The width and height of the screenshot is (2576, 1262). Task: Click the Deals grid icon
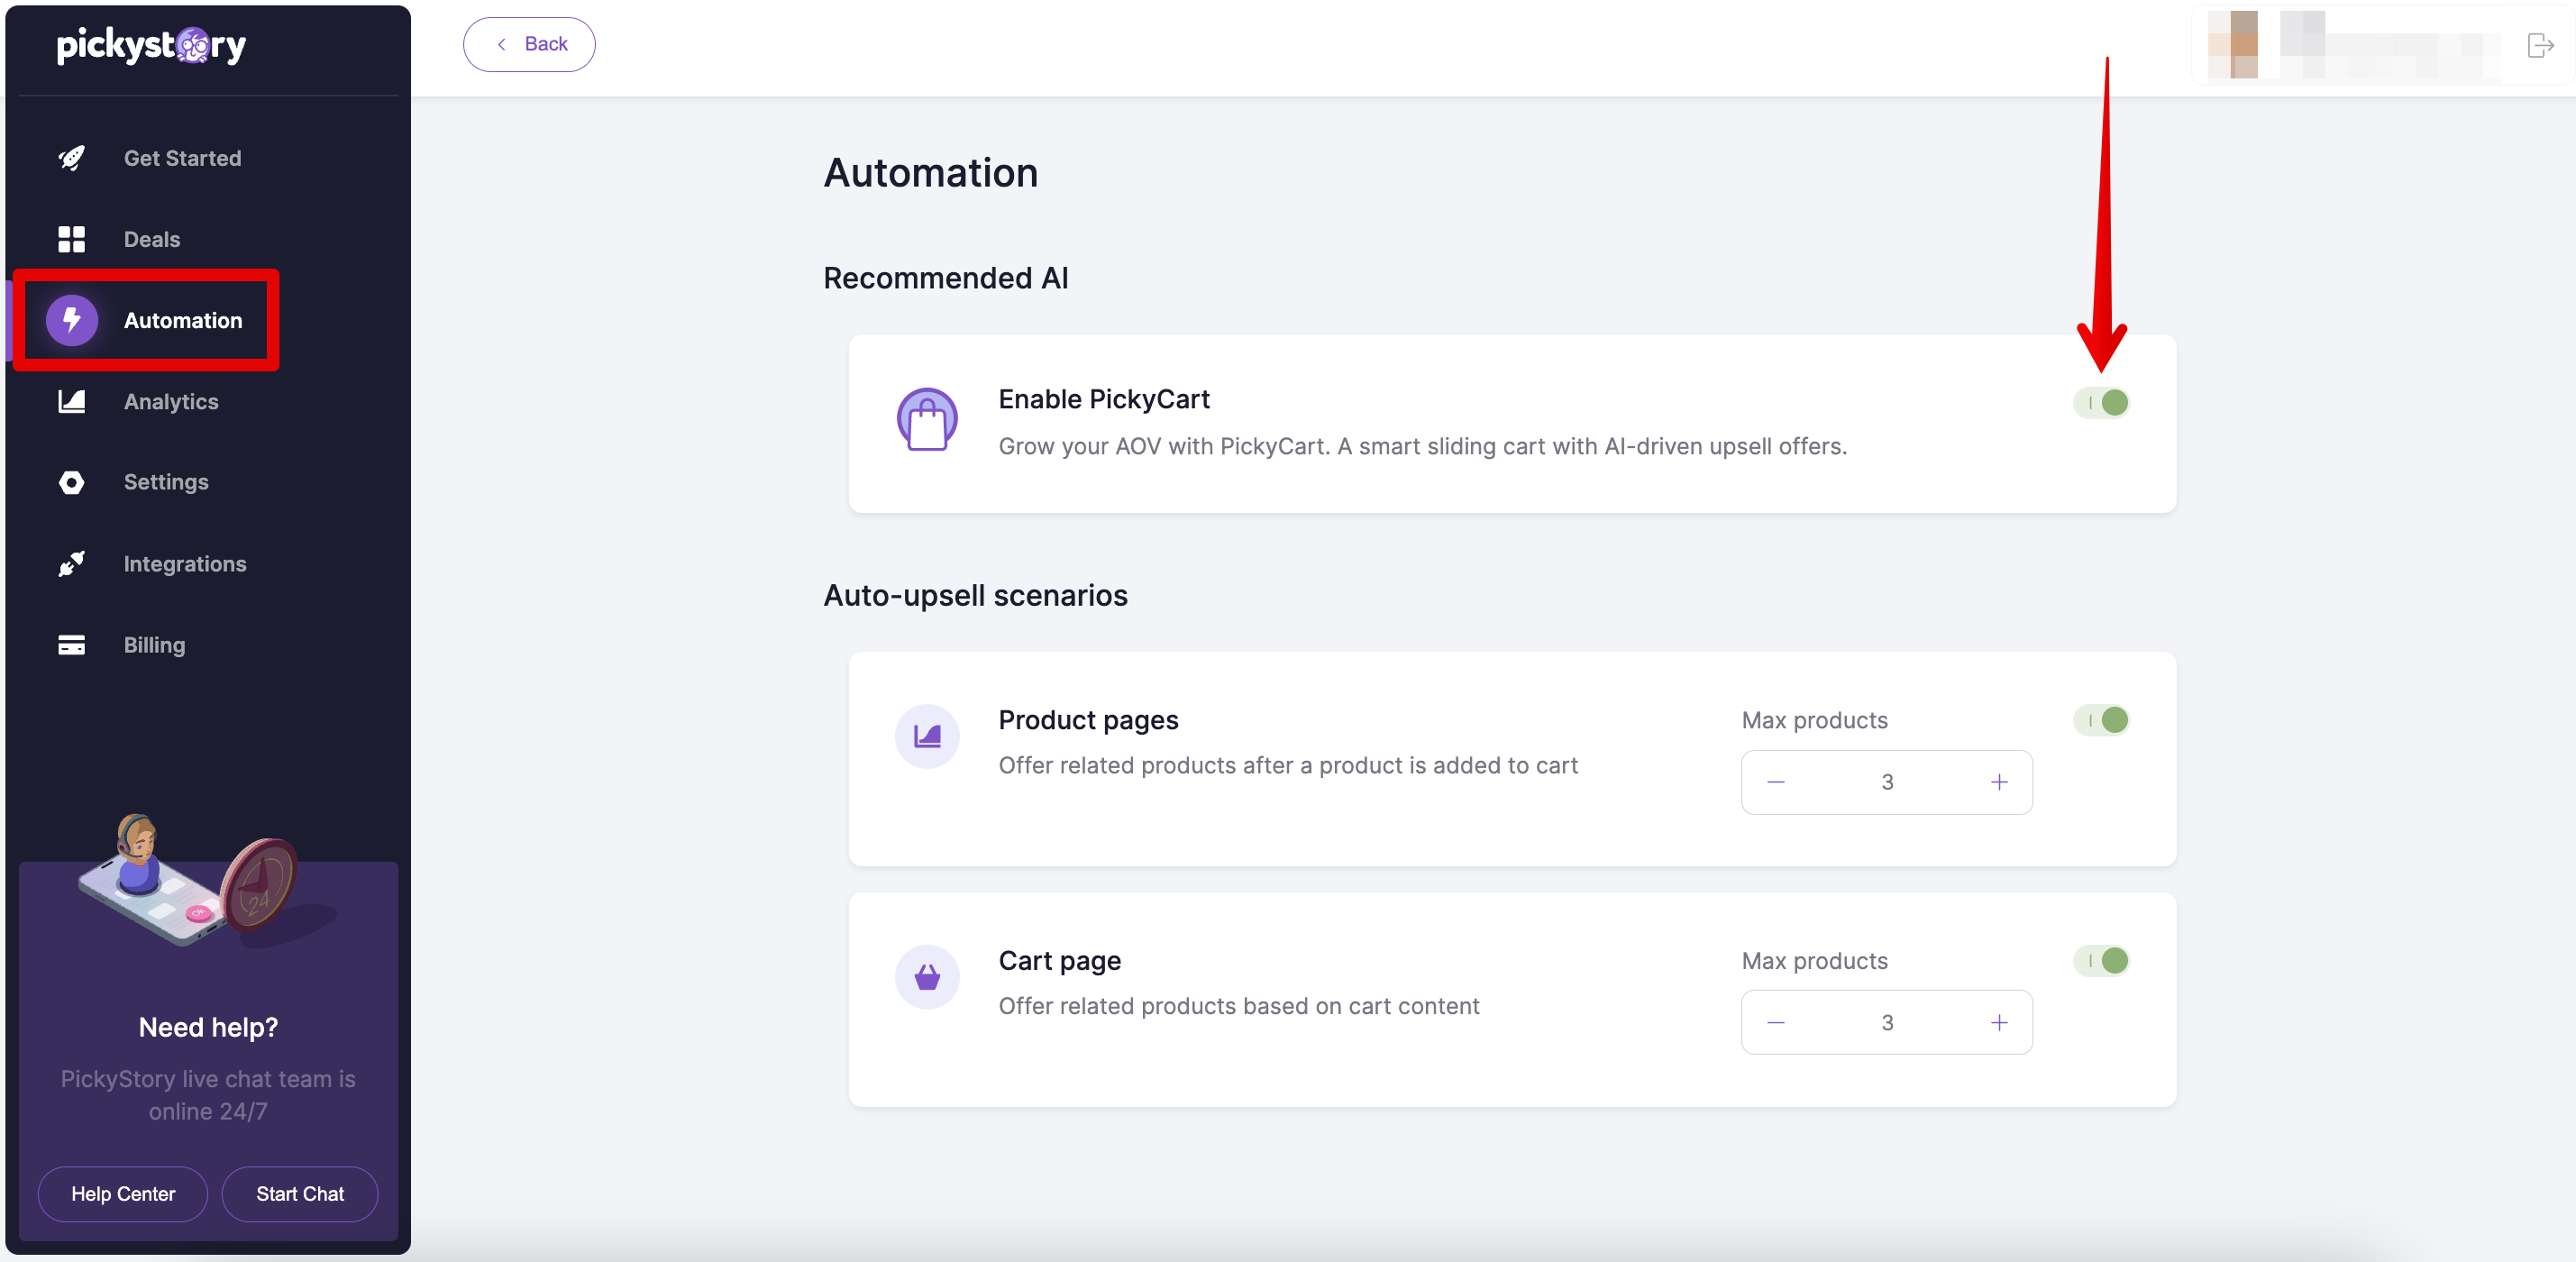(x=71, y=239)
